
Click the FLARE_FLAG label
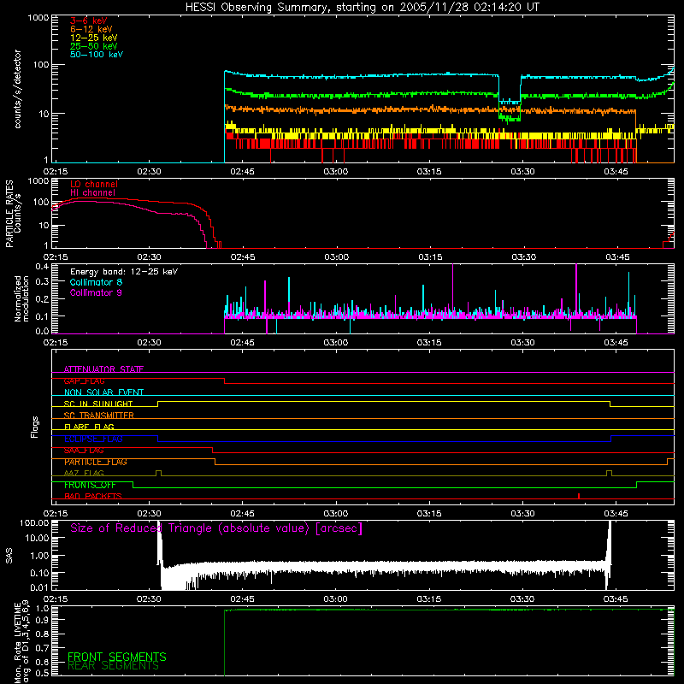click(x=89, y=427)
